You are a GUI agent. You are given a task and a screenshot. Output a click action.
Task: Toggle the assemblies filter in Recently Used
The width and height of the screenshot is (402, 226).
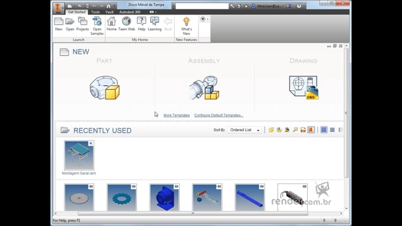pos(279,130)
